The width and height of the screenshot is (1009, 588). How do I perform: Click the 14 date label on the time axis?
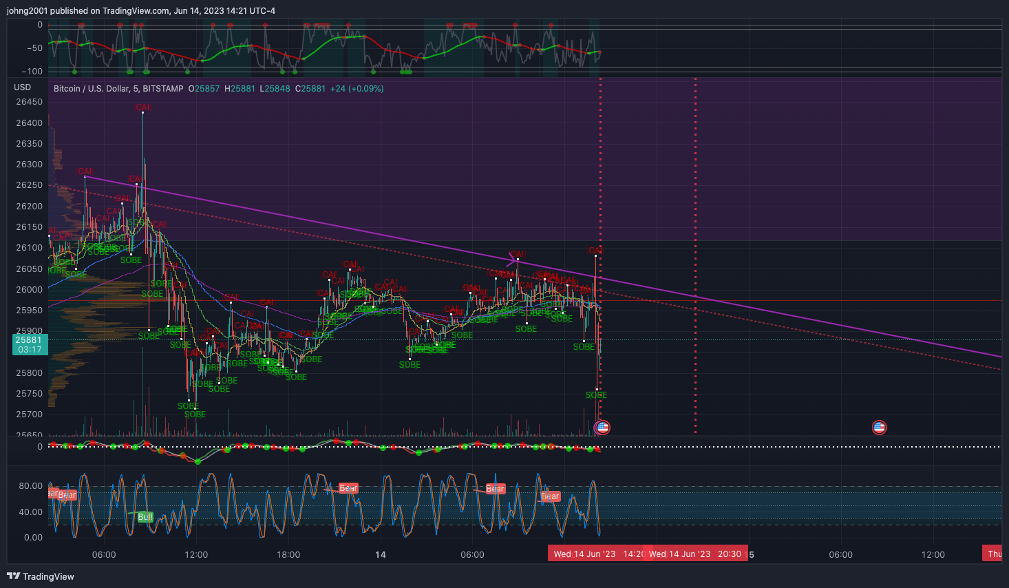(x=381, y=554)
